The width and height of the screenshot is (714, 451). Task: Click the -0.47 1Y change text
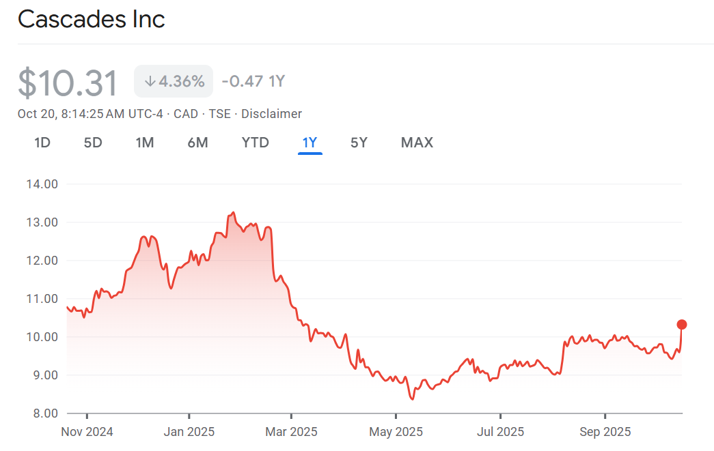[x=253, y=82]
